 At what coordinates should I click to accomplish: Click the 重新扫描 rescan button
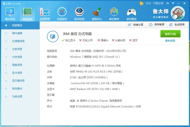click(170, 34)
